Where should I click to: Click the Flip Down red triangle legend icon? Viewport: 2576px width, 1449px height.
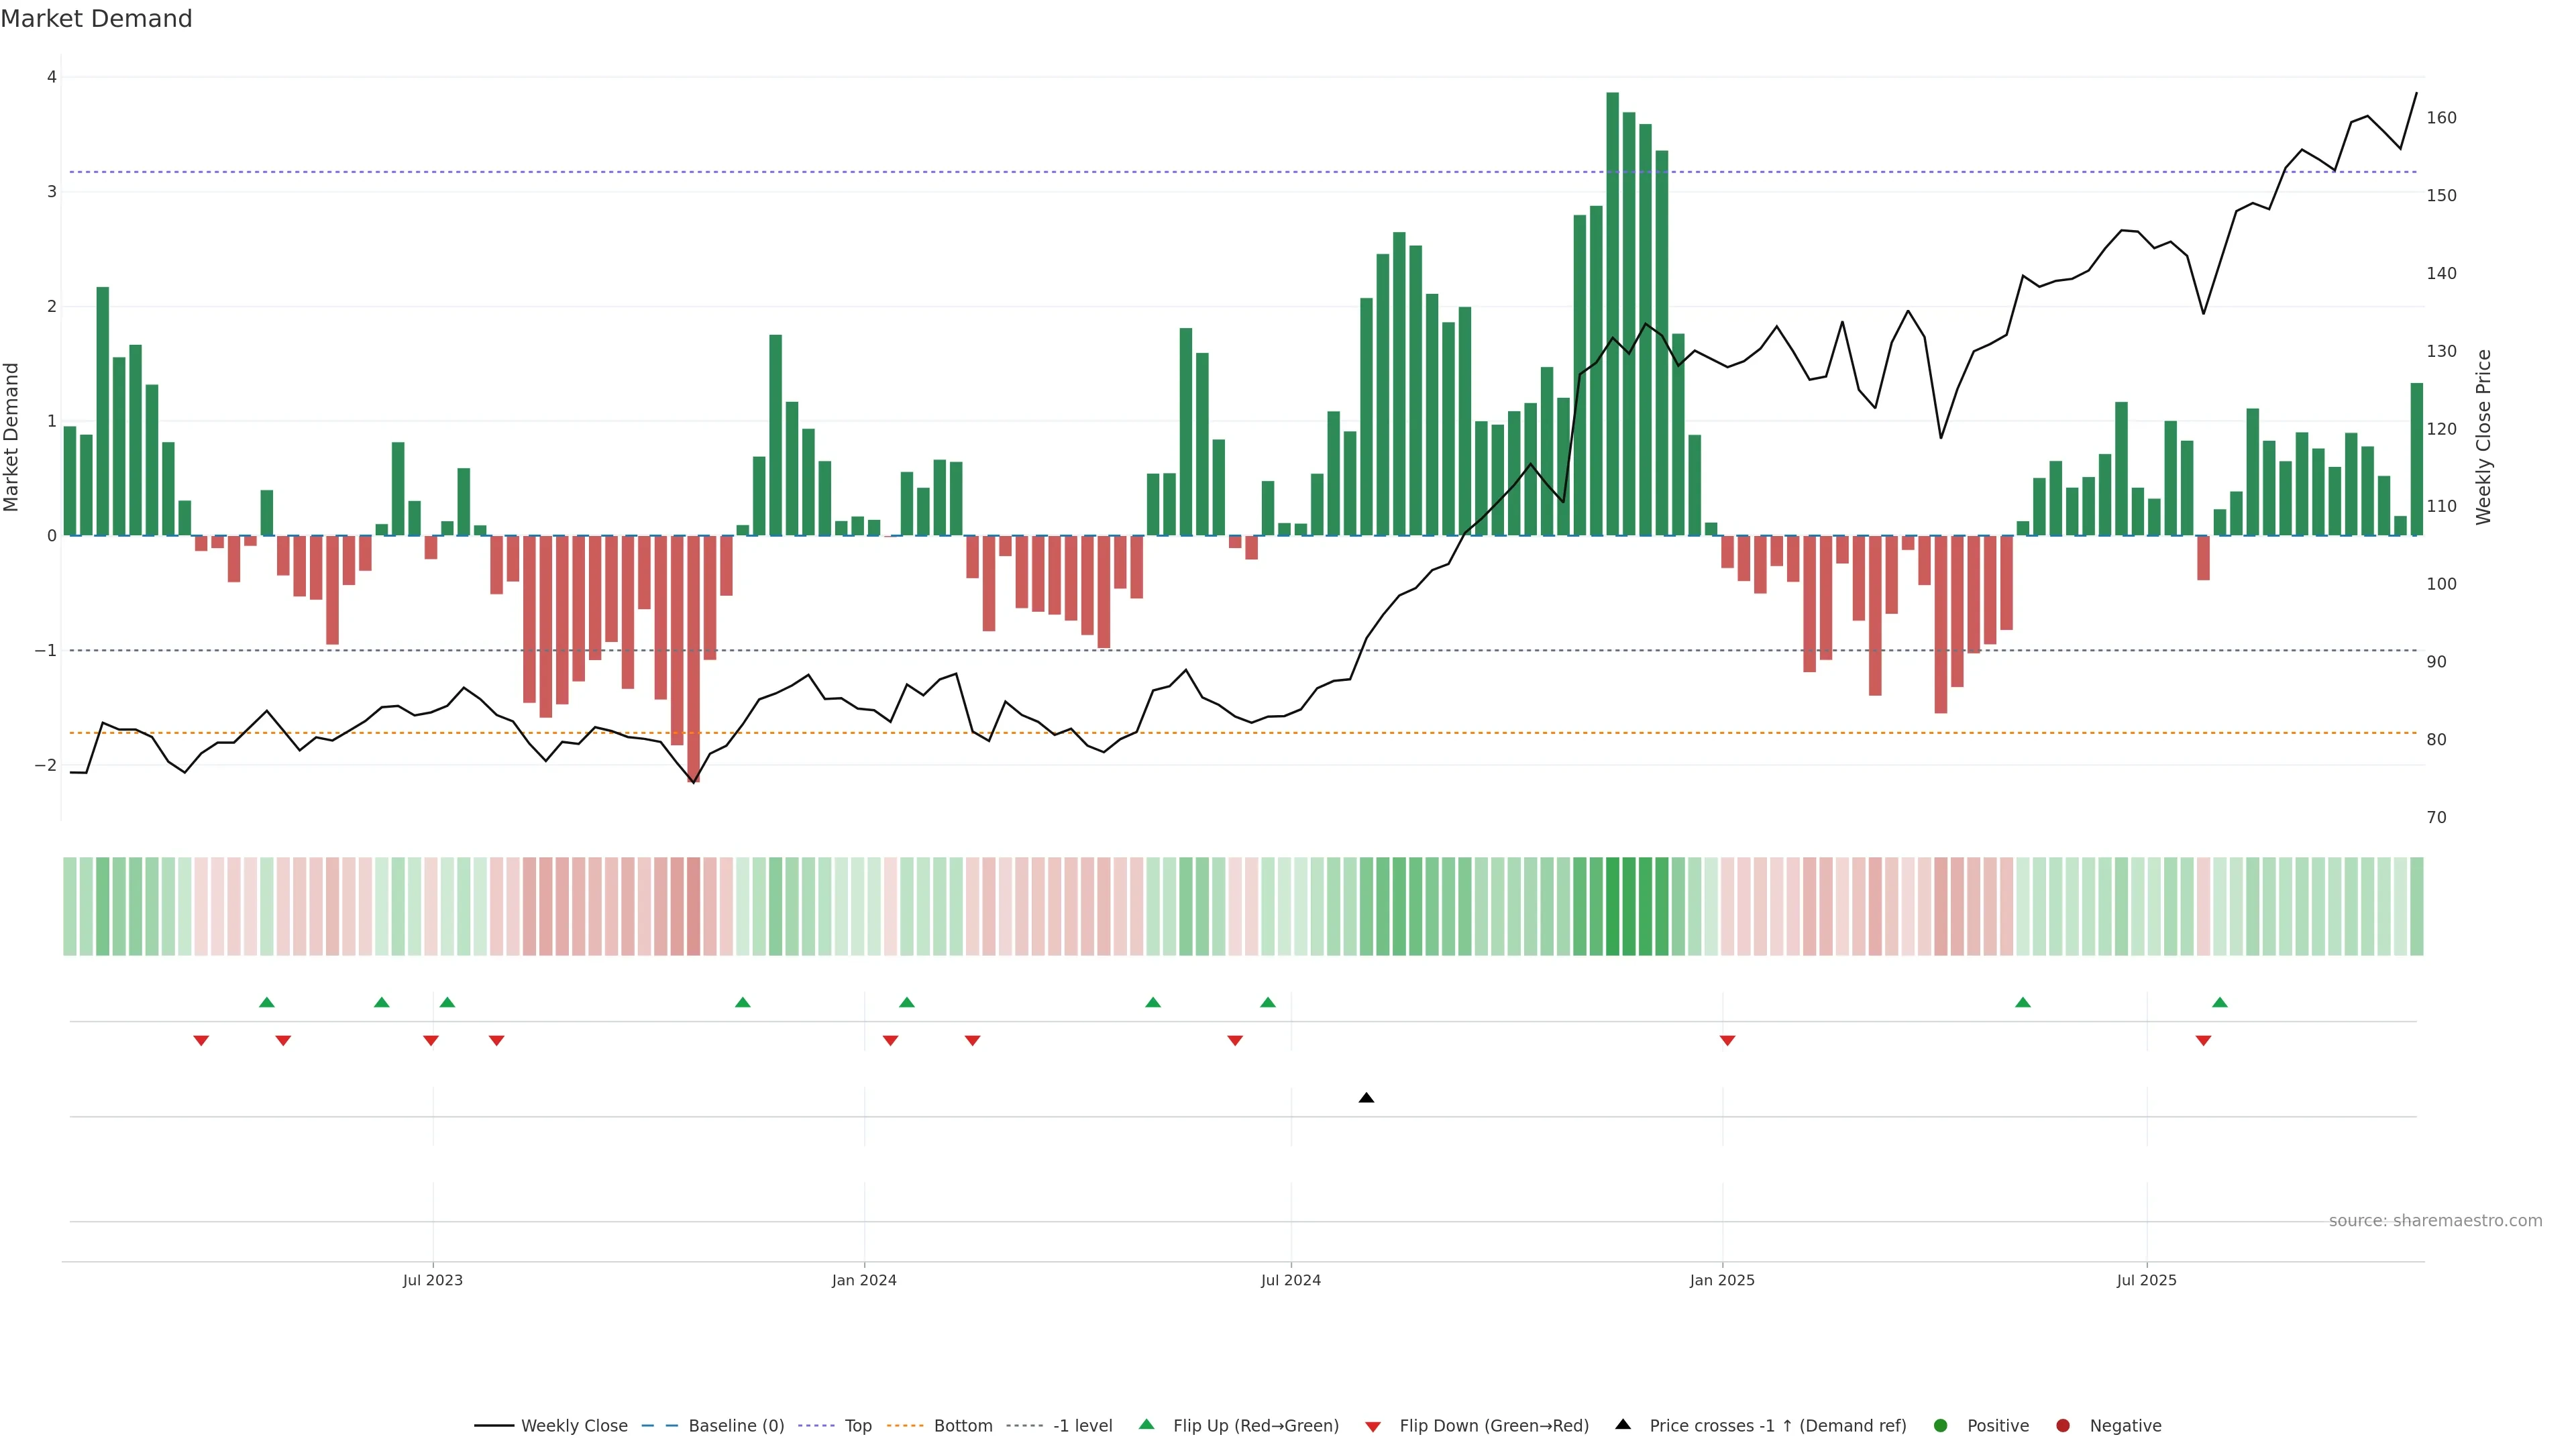[x=1373, y=1427]
